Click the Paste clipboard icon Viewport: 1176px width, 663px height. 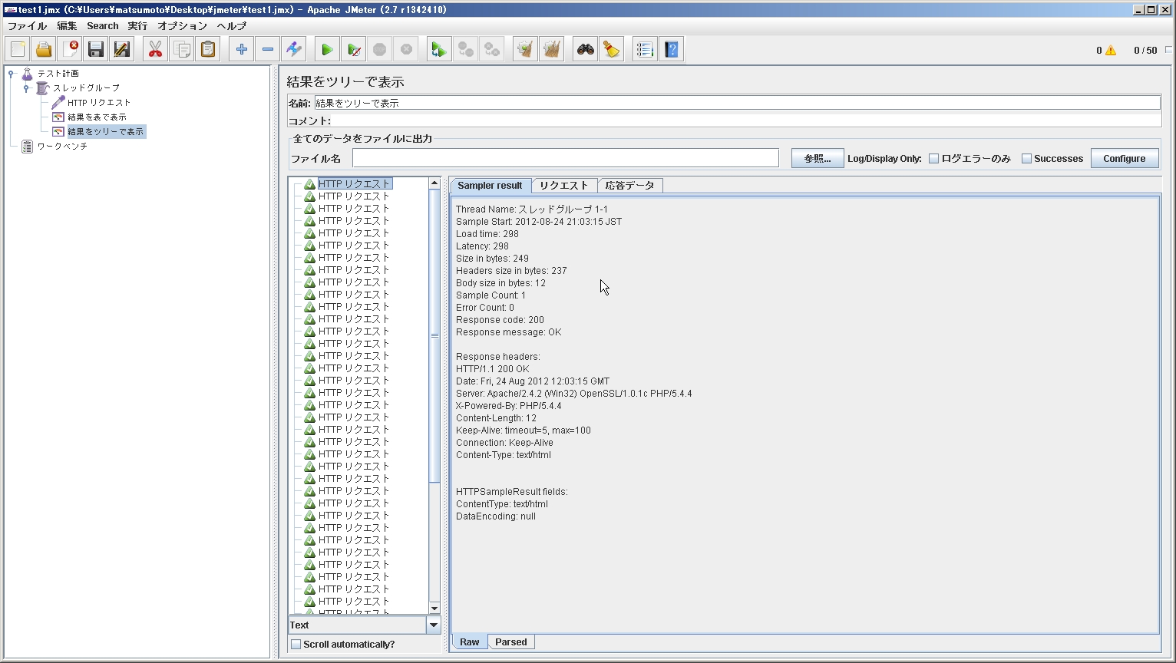click(x=208, y=50)
